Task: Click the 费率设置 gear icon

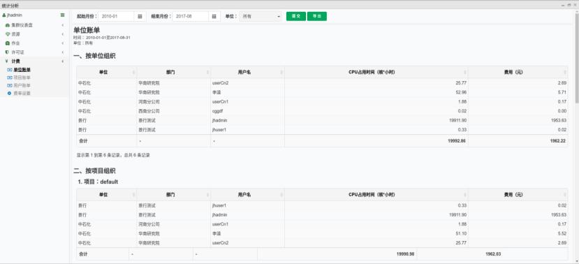Action: click(10, 94)
